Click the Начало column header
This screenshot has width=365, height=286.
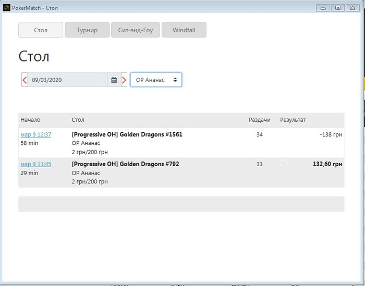30,120
